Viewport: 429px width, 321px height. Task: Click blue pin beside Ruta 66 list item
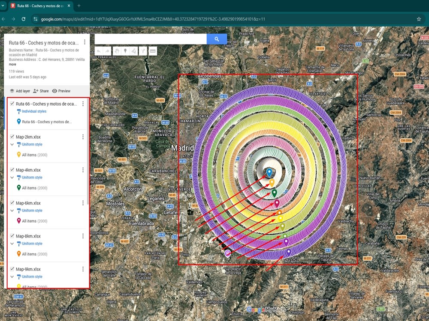[x=18, y=122]
